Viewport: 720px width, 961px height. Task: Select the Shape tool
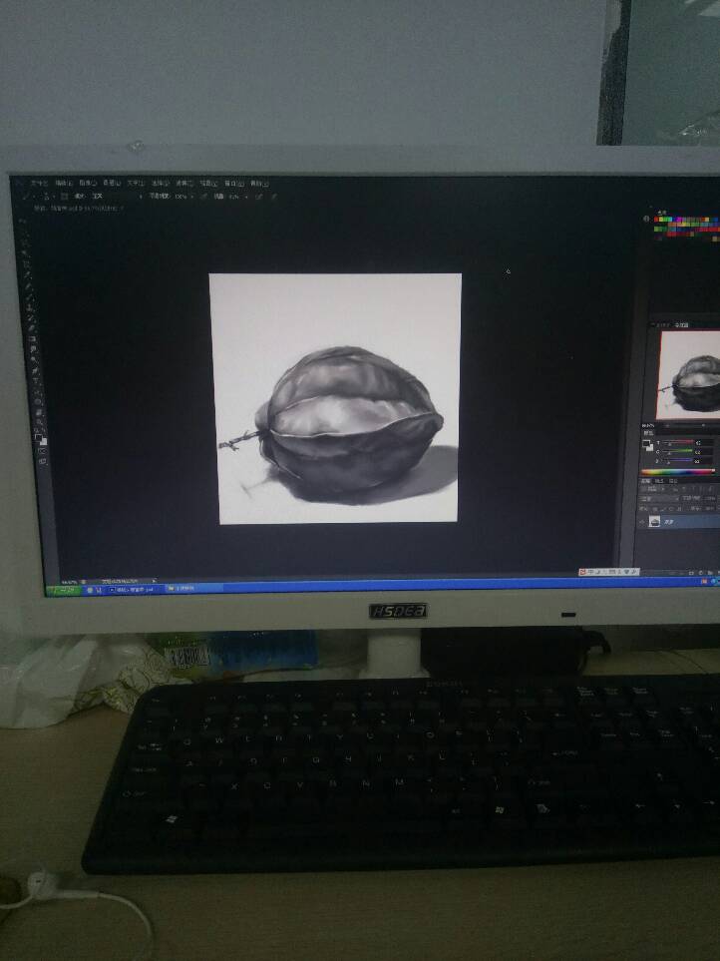[x=37, y=401]
